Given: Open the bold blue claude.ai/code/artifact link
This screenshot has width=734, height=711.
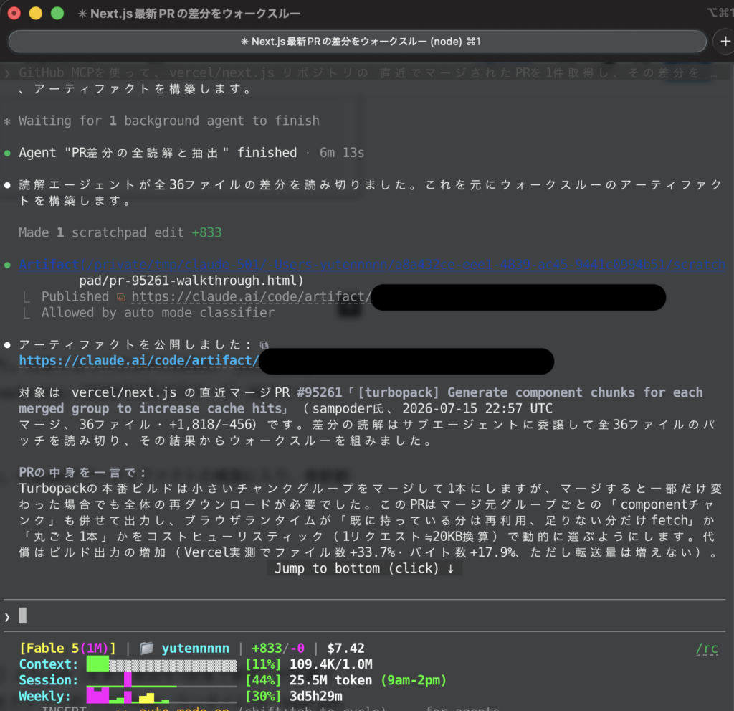Looking at the screenshot, I should pyautogui.click(x=138, y=360).
